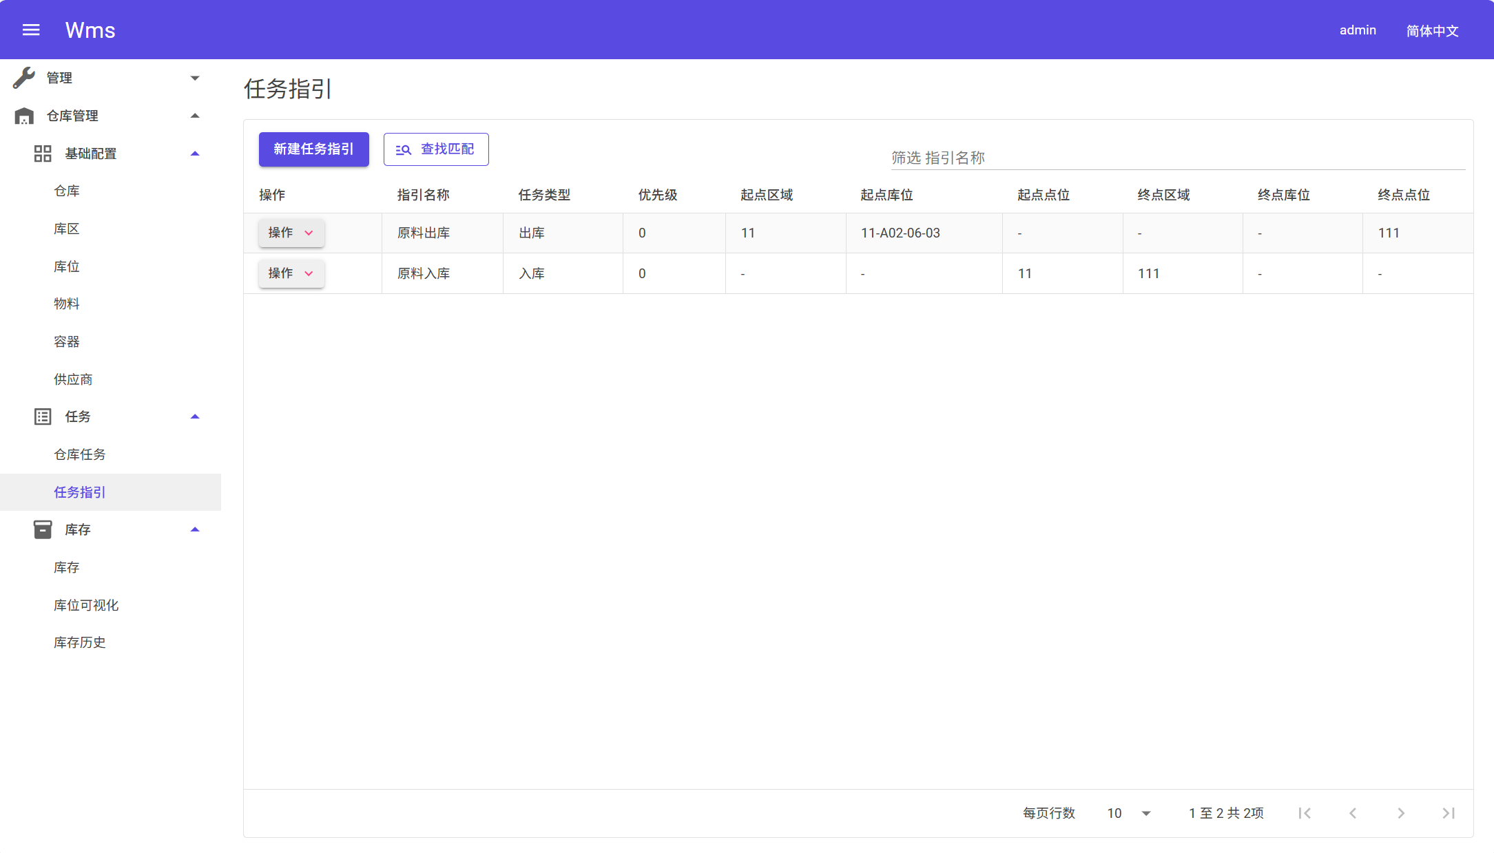Collapse the 任务 section arrow
The height and width of the screenshot is (853, 1494).
pyautogui.click(x=195, y=417)
